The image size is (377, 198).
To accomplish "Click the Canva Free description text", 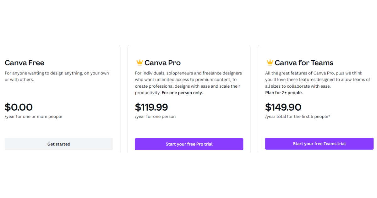I will pos(57,76).
